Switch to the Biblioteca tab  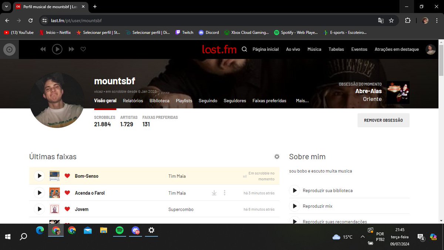coord(159,101)
